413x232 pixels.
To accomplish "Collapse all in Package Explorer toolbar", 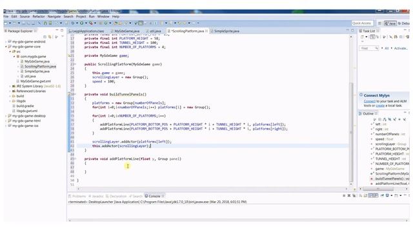I will pyautogui.click(x=45, y=37).
